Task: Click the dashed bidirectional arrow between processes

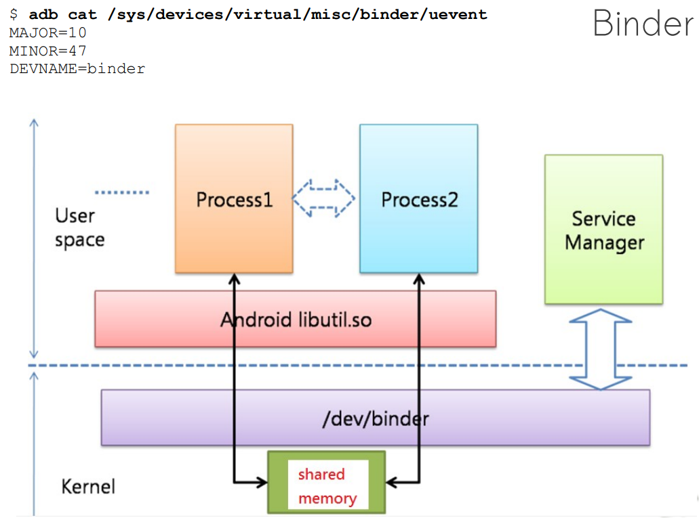Action: point(324,198)
